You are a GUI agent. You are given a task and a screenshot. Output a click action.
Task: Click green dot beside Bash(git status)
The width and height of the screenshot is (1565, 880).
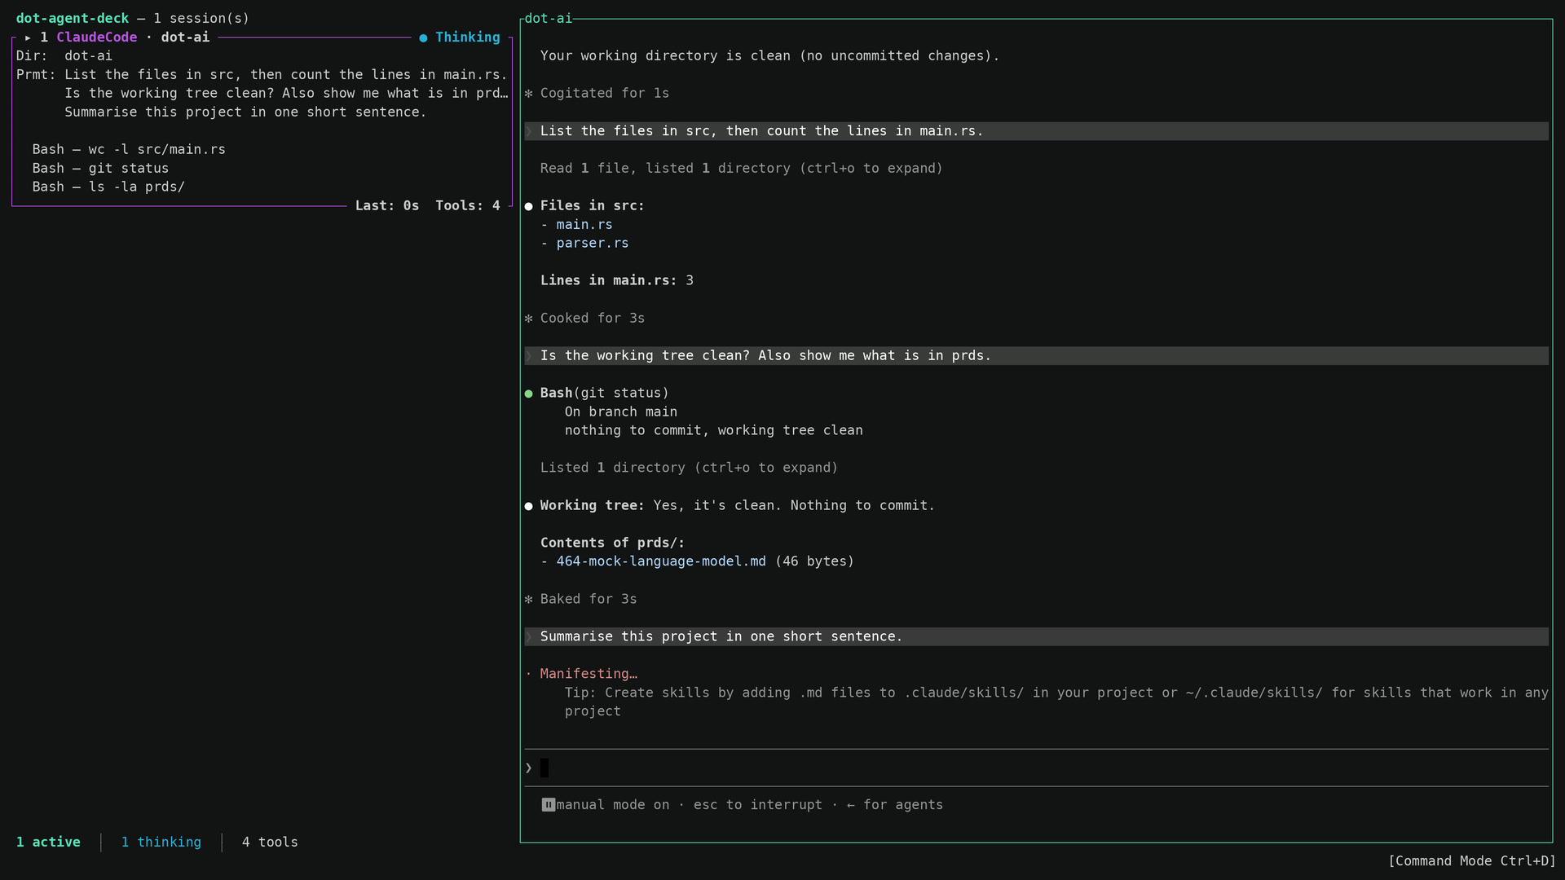coord(529,394)
